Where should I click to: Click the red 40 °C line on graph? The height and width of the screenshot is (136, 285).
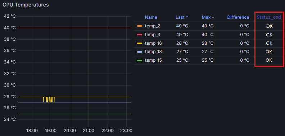[74, 28]
